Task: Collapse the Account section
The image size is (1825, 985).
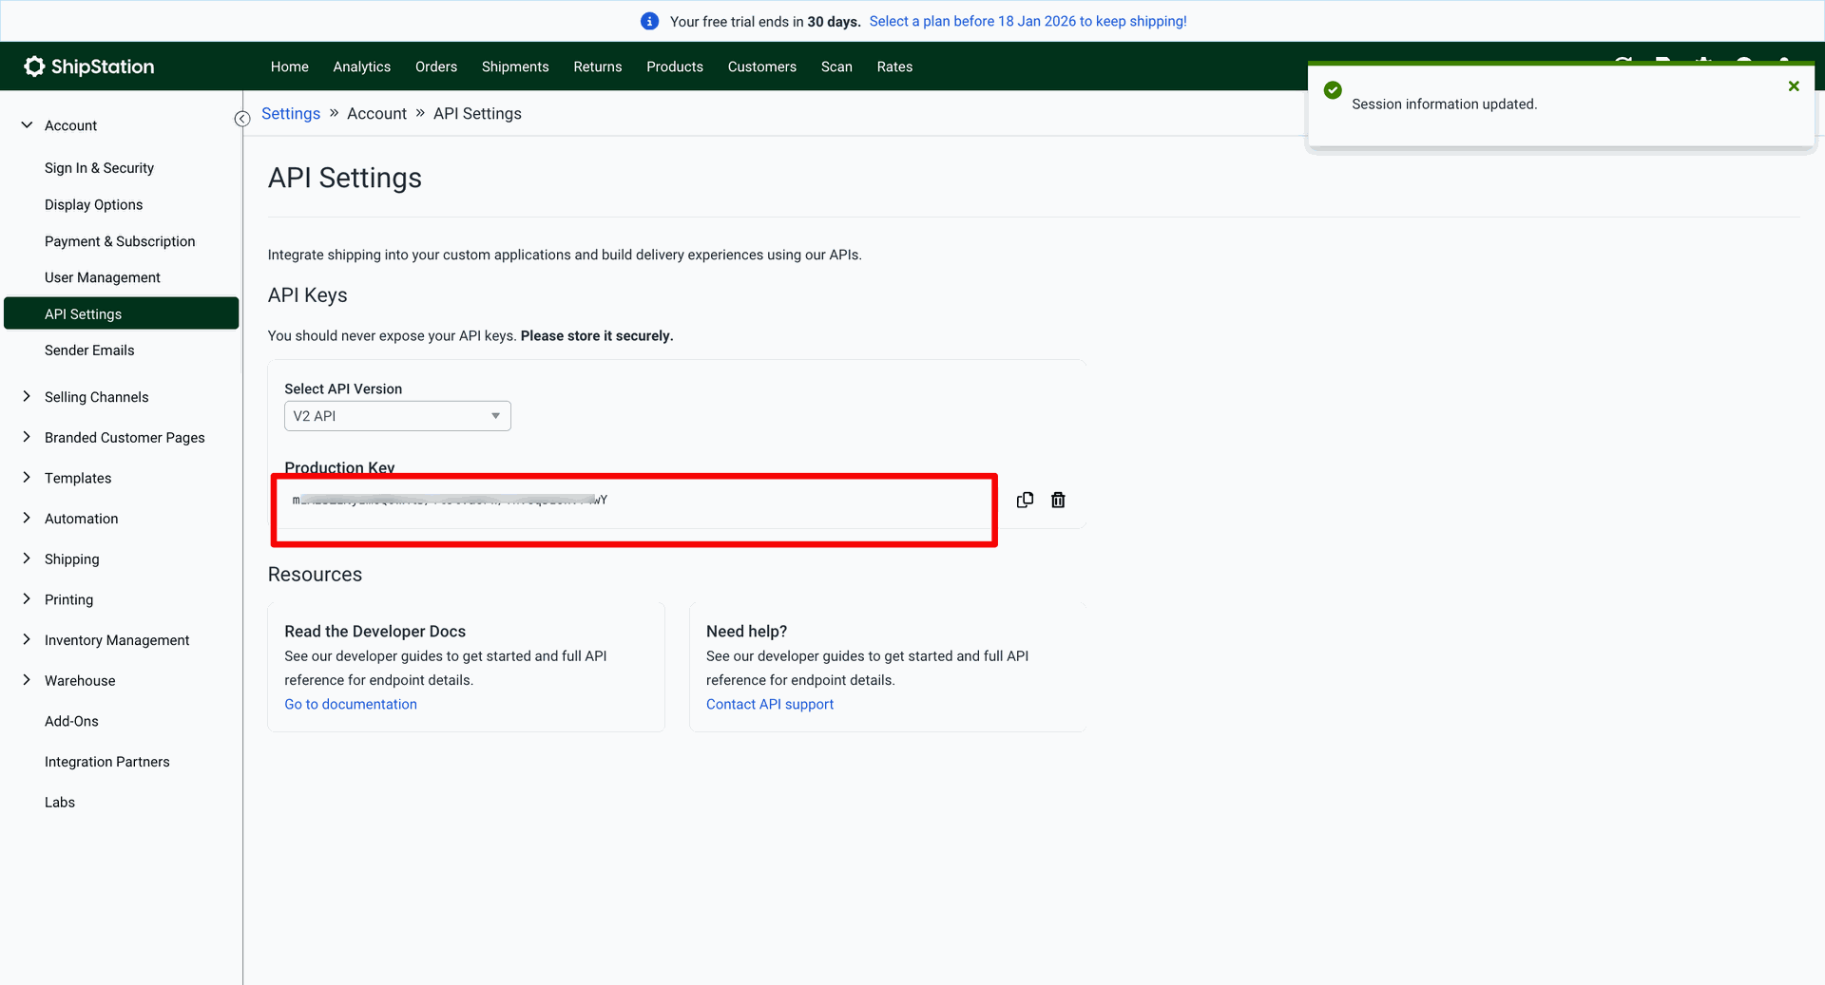Action: pyautogui.click(x=27, y=125)
